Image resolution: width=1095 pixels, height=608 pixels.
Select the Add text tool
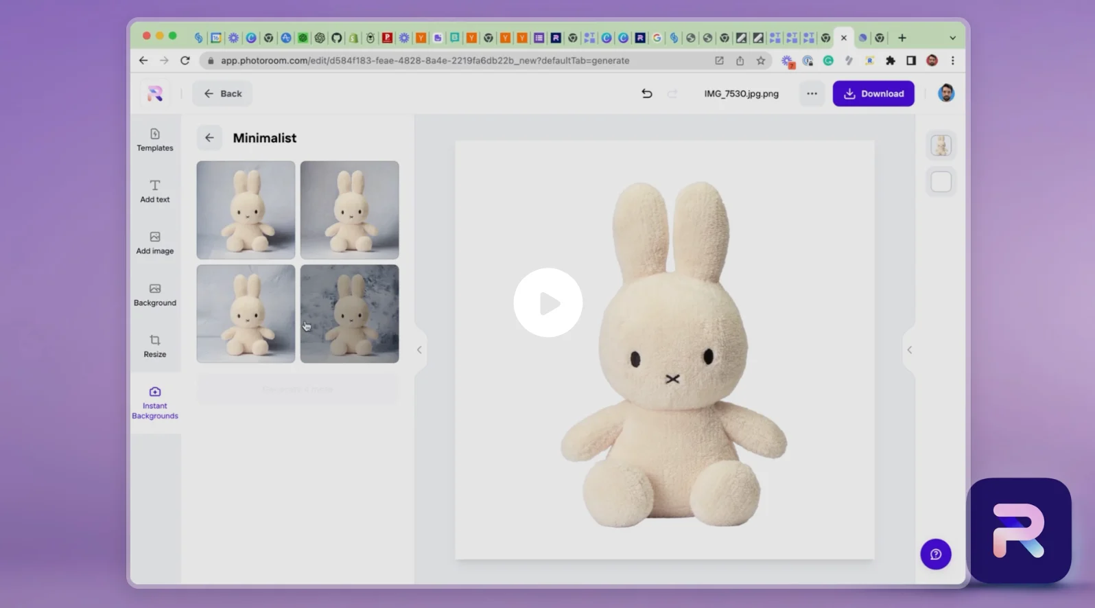click(x=155, y=191)
